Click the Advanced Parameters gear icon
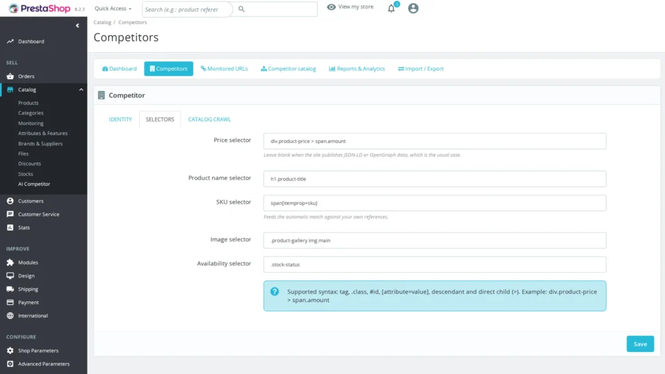Viewport: 665px width, 374px height. pos(10,364)
